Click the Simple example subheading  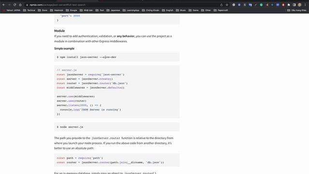[x=64, y=48]
